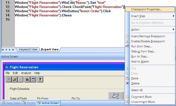Click the Paste clipboard icon
This screenshot has height=106, width=176.
(x=128, y=78)
